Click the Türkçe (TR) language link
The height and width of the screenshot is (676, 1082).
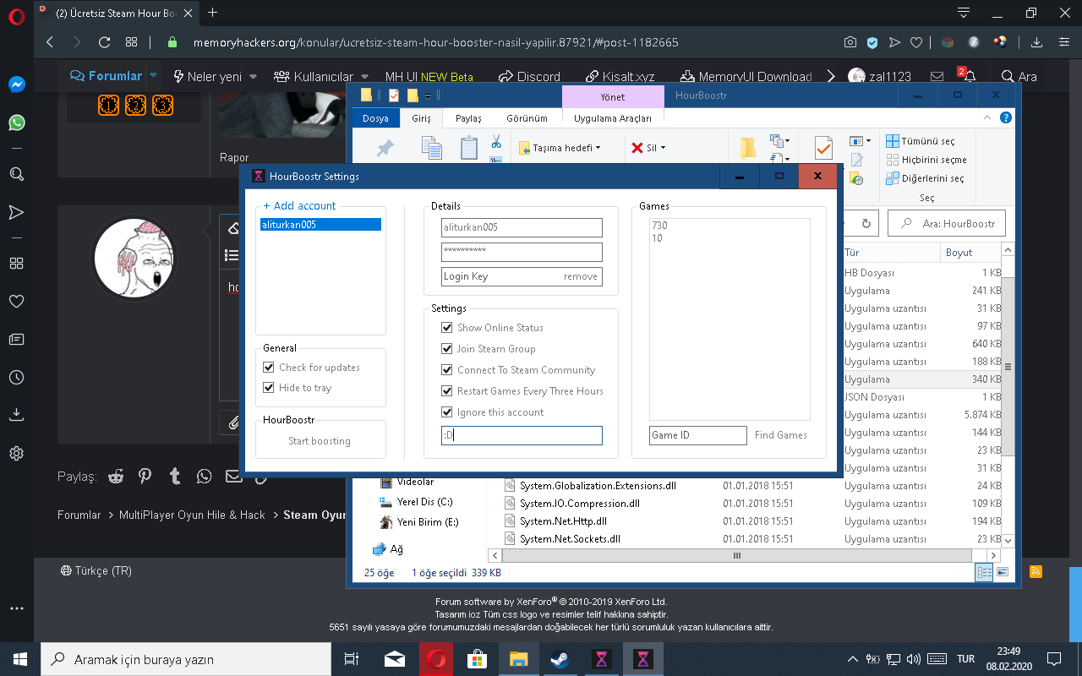pyautogui.click(x=96, y=570)
